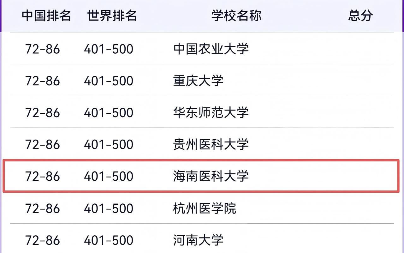The width and height of the screenshot is (404, 253).
Task: Click the 72-86 China rank for 重庆大学
Action: point(43,81)
